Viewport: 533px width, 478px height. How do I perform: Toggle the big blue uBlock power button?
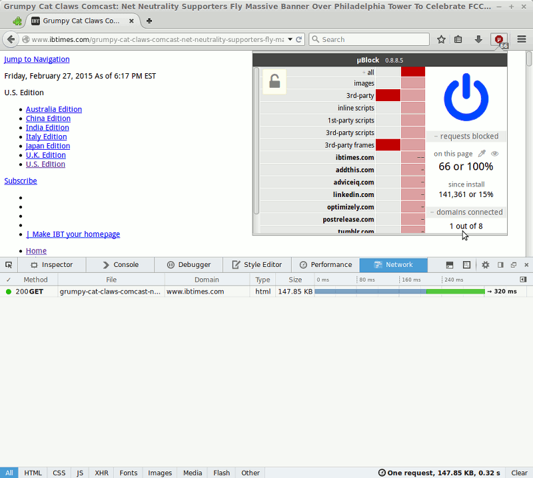tap(466, 97)
